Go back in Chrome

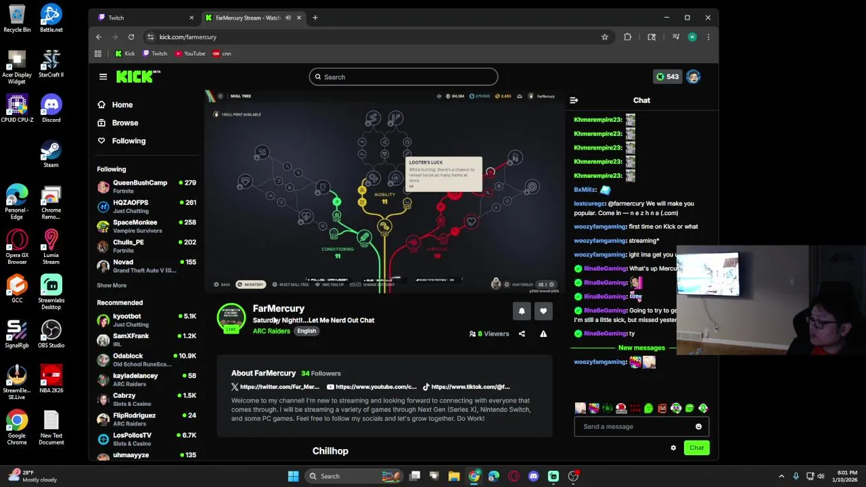click(x=99, y=37)
